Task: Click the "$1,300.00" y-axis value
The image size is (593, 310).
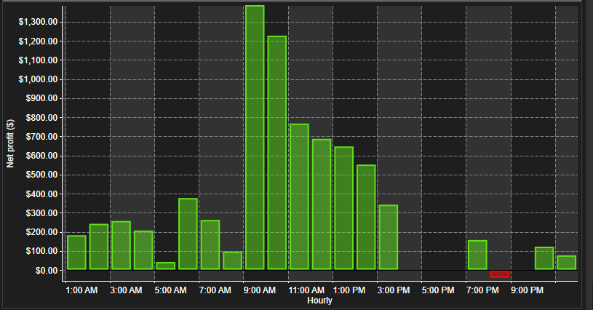Action: coord(38,22)
